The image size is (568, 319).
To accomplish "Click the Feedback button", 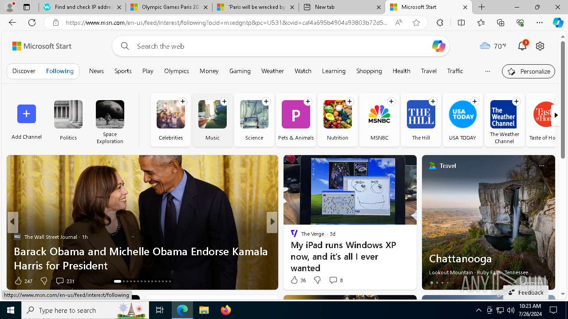I will coord(526,292).
